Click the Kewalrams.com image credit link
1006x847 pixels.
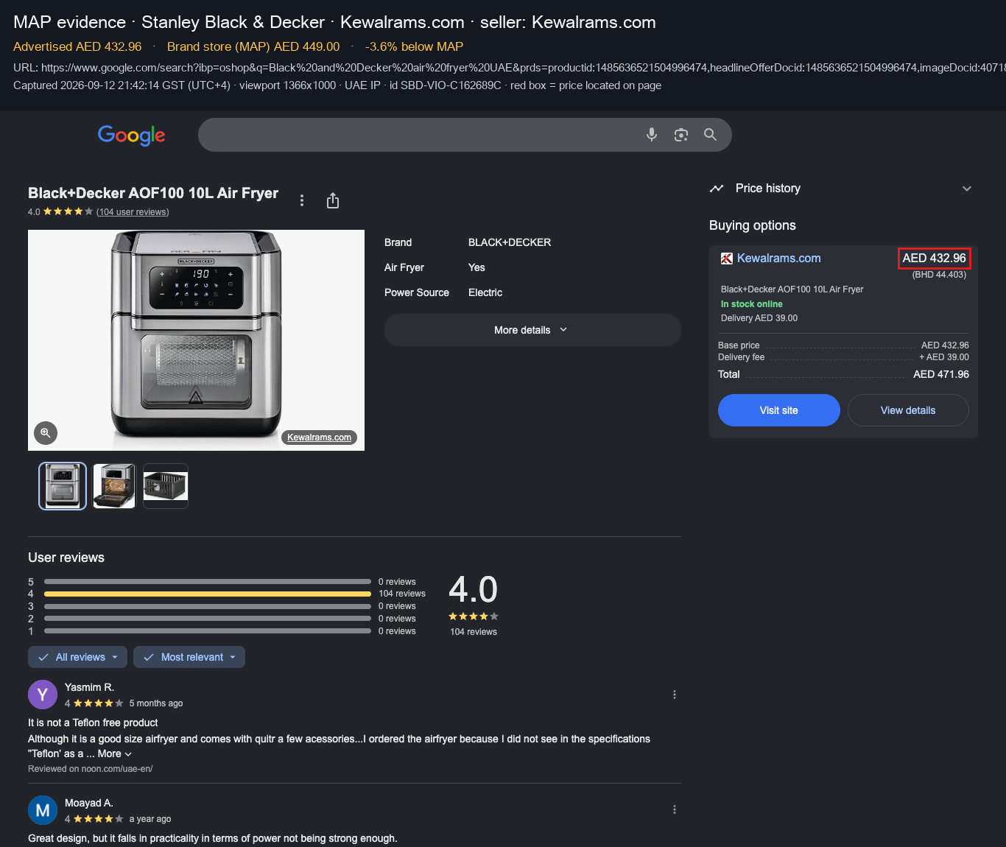pyautogui.click(x=319, y=437)
